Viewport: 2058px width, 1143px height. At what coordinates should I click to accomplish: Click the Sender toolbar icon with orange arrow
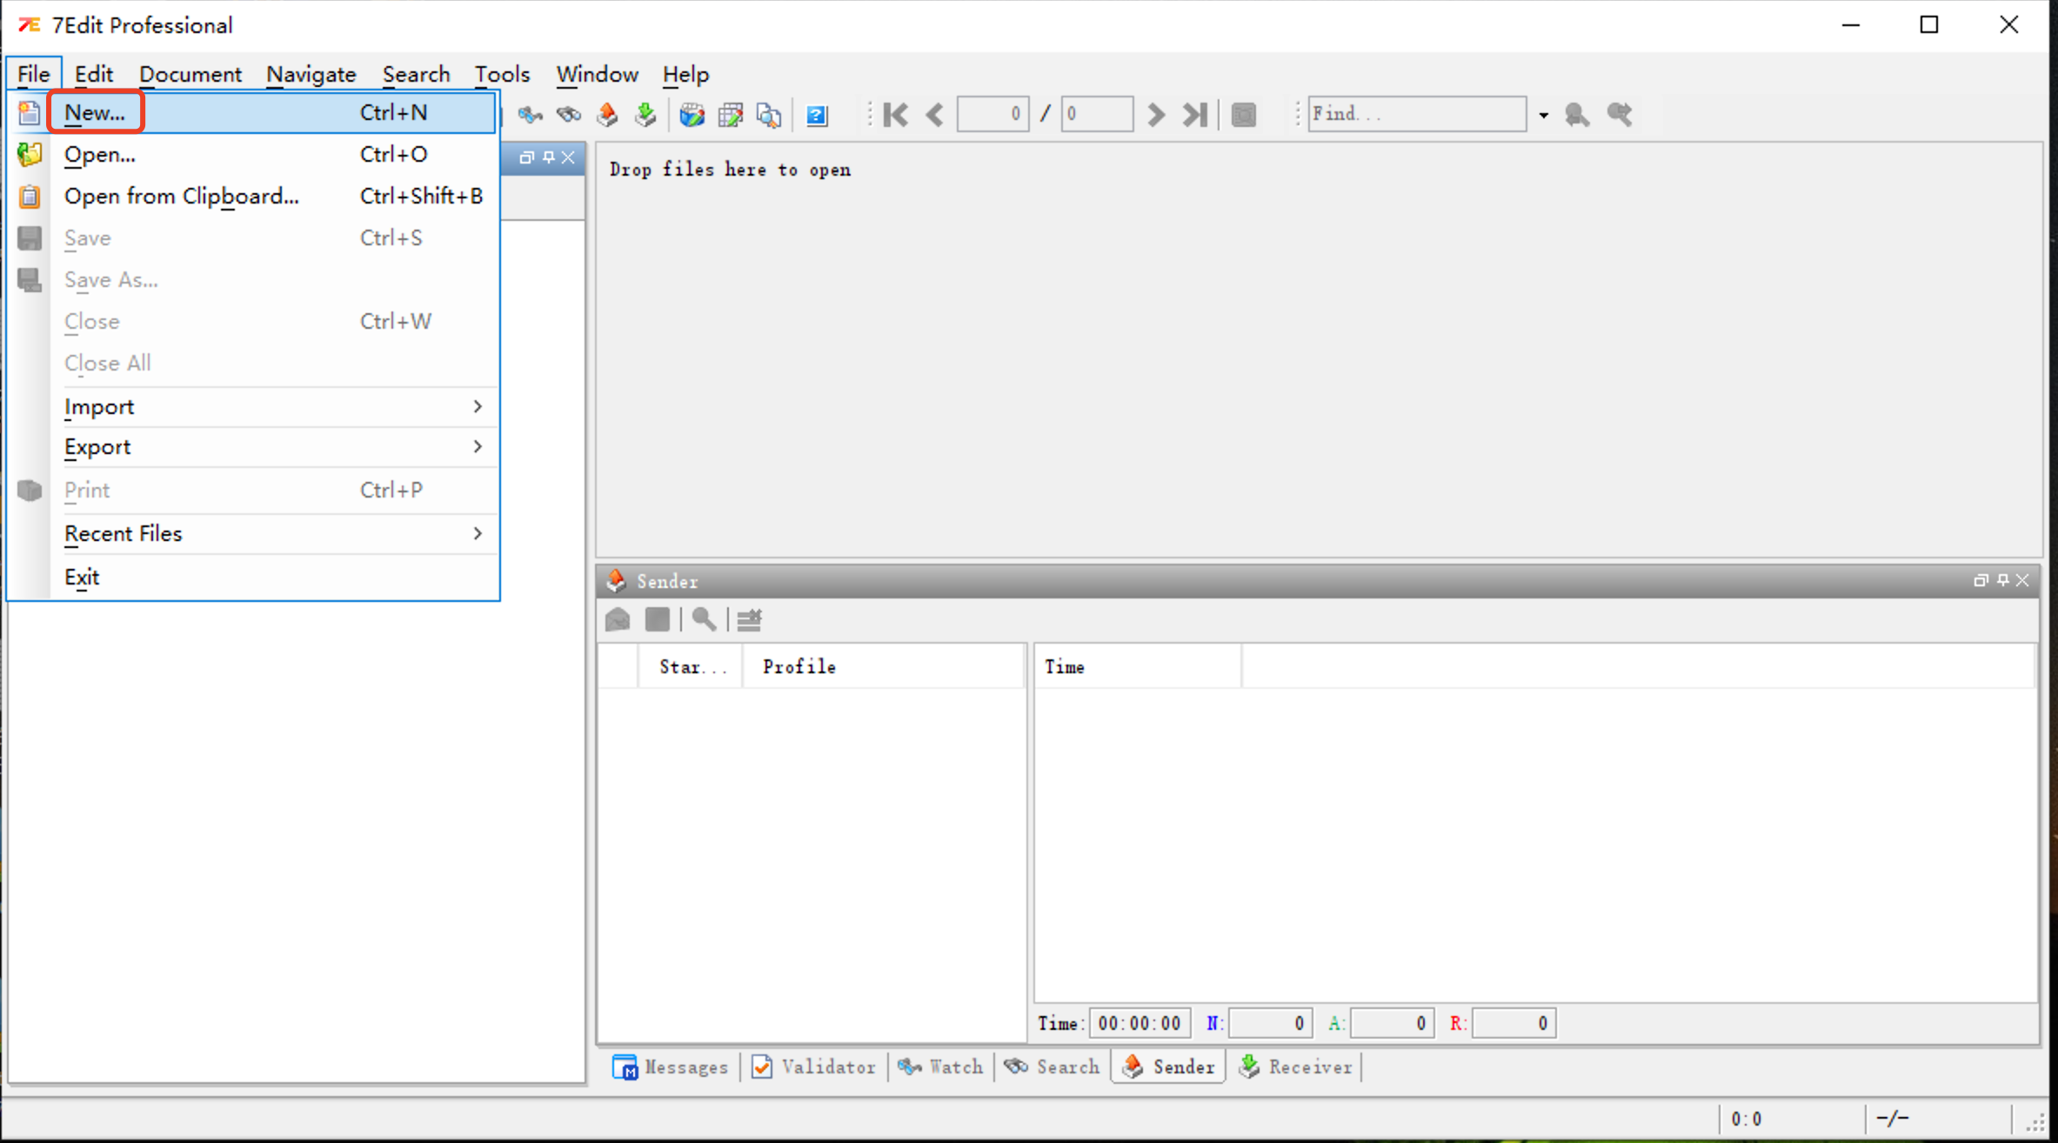coord(607,114)
